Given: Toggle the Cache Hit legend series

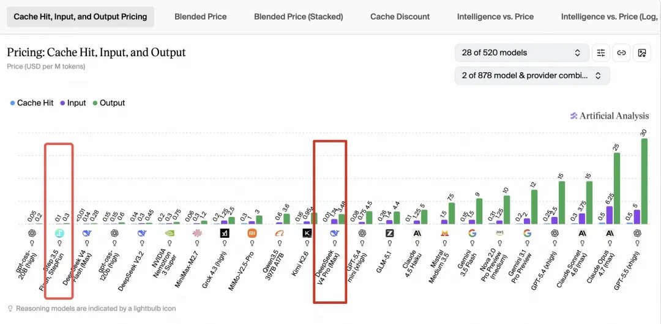Looking at the screenshot, I should point(32,103).
